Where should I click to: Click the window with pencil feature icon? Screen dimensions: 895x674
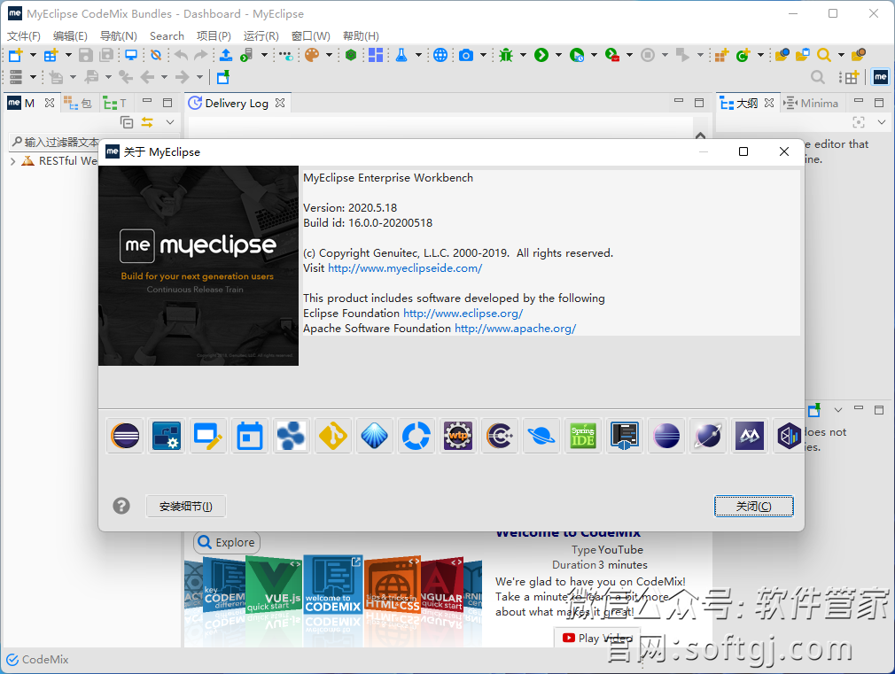pyautogui.click(x=207, y=436)
